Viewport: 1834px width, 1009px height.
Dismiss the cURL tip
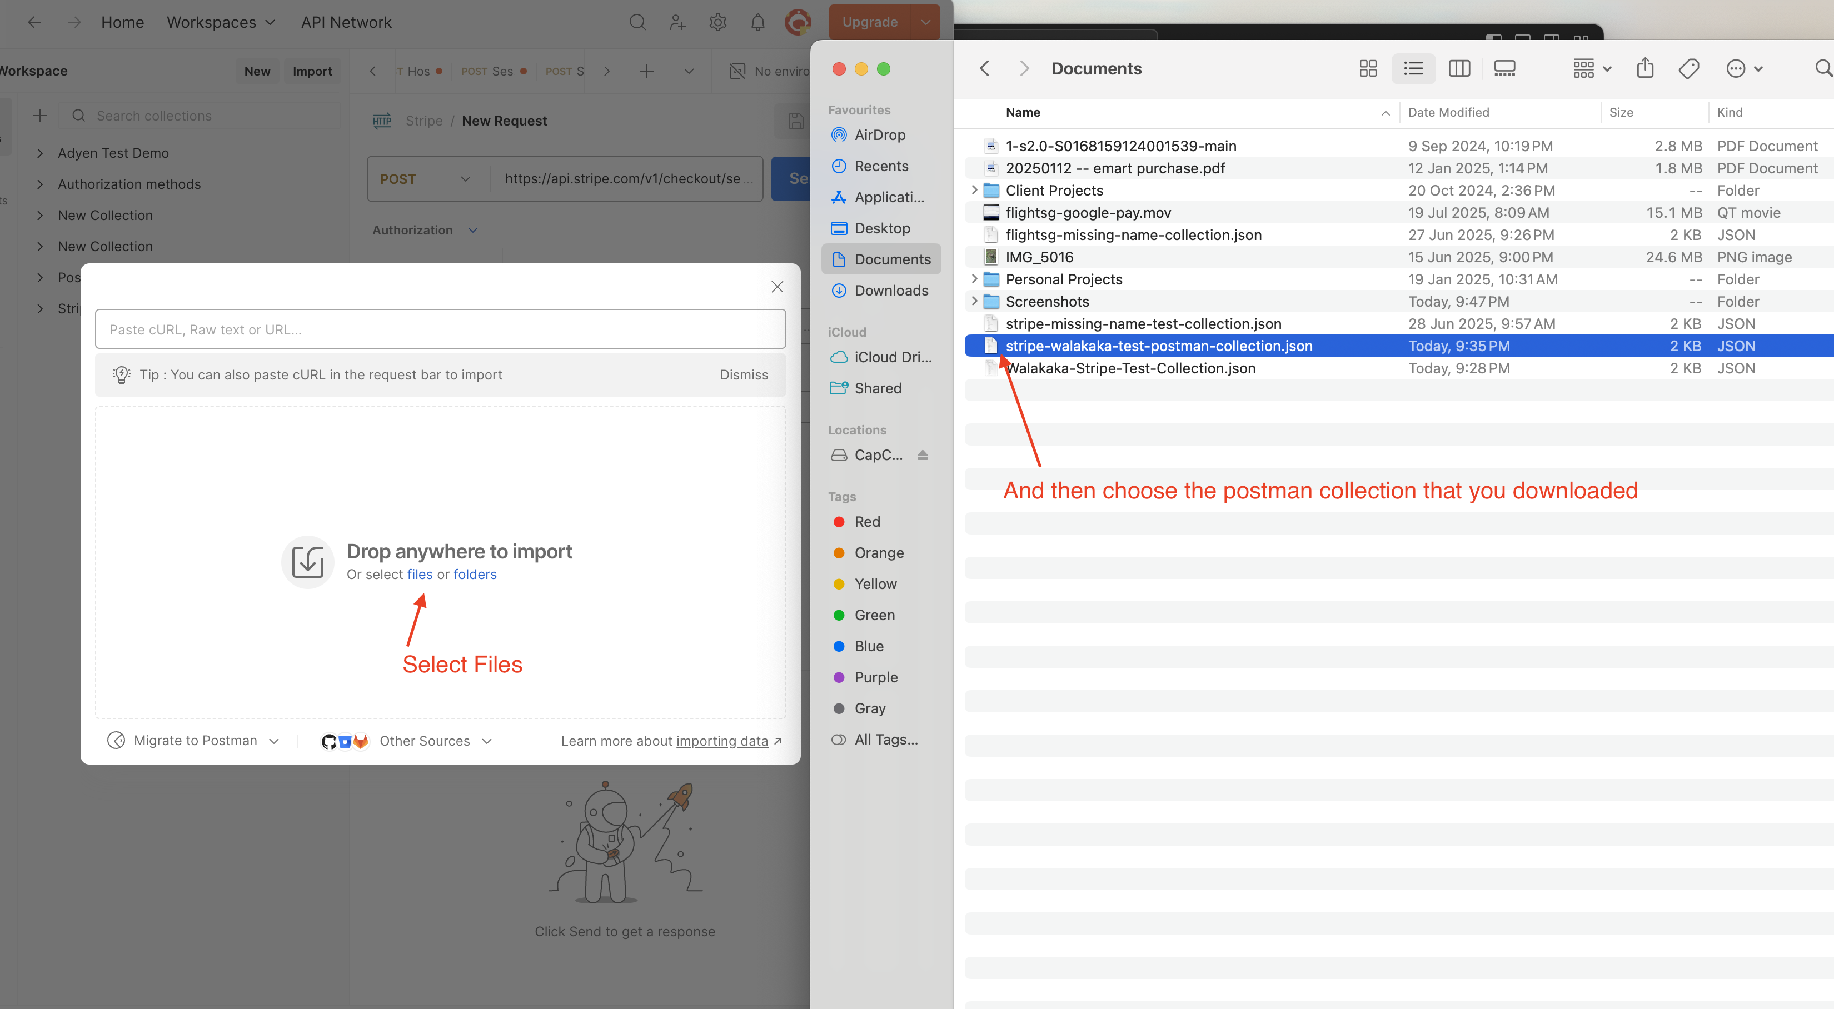(743, 375)
